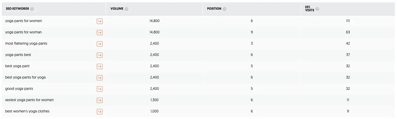397x119 pixels.
Task: Select the 'most flattering yoga pants' keyword
Action: tap(26, 44)
